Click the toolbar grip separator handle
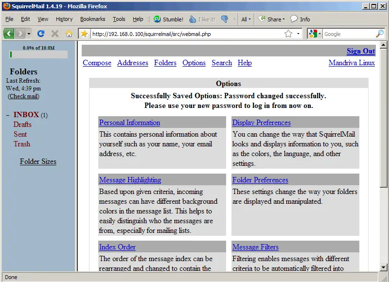389x282 pixels. 149,19
